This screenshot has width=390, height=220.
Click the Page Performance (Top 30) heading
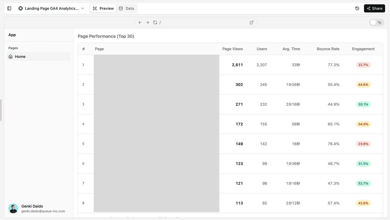106,36
